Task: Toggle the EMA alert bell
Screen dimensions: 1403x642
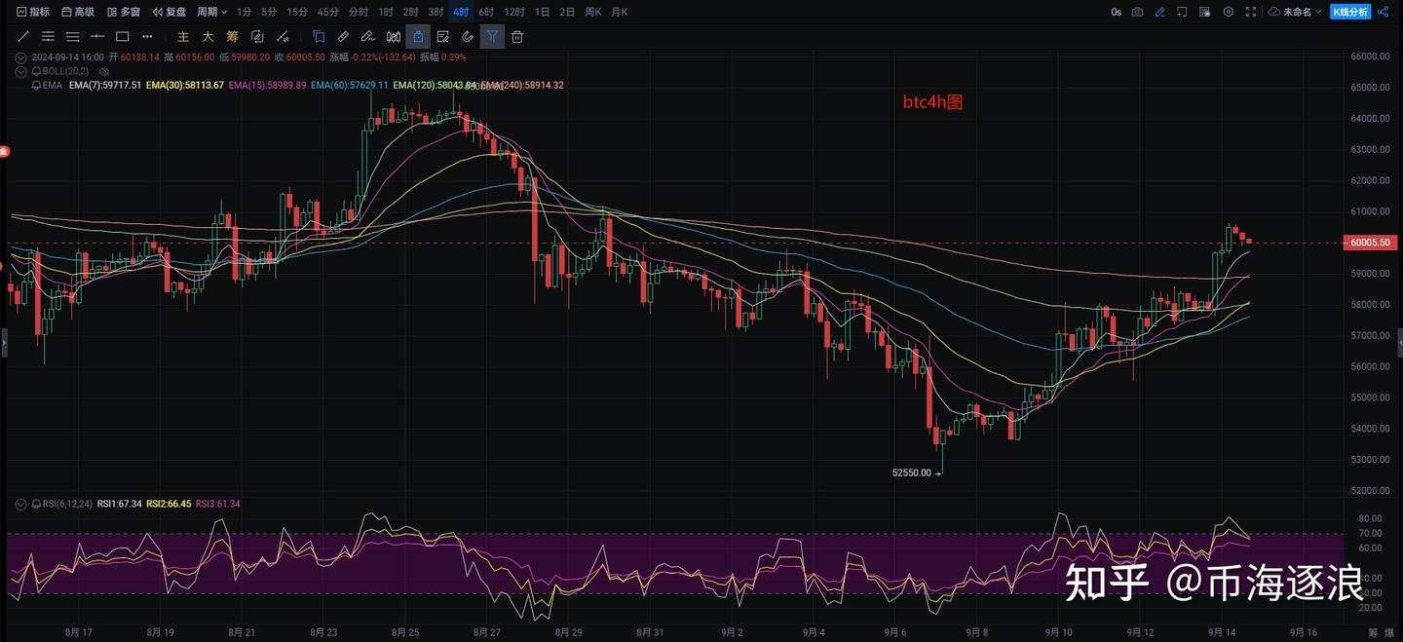Action: pos(36,86)
